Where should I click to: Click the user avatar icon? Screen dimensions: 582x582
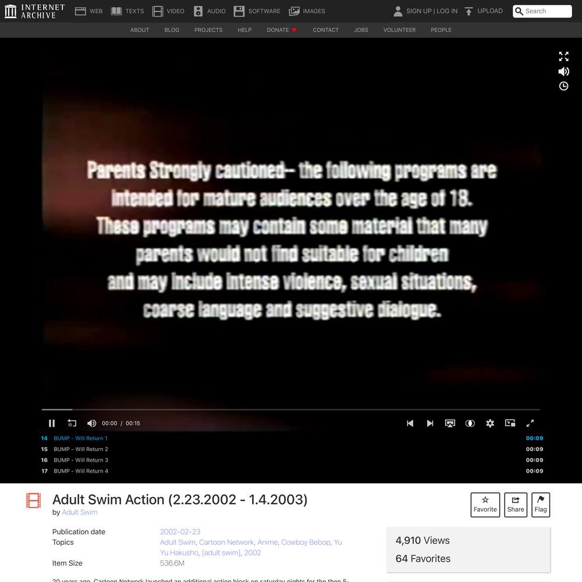[x=398, y=11]
